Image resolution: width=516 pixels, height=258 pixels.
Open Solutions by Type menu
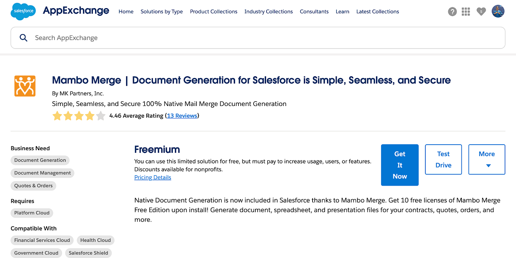(162, 11)
